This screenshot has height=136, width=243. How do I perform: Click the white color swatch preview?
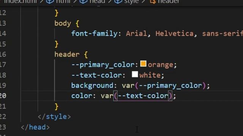135,74
